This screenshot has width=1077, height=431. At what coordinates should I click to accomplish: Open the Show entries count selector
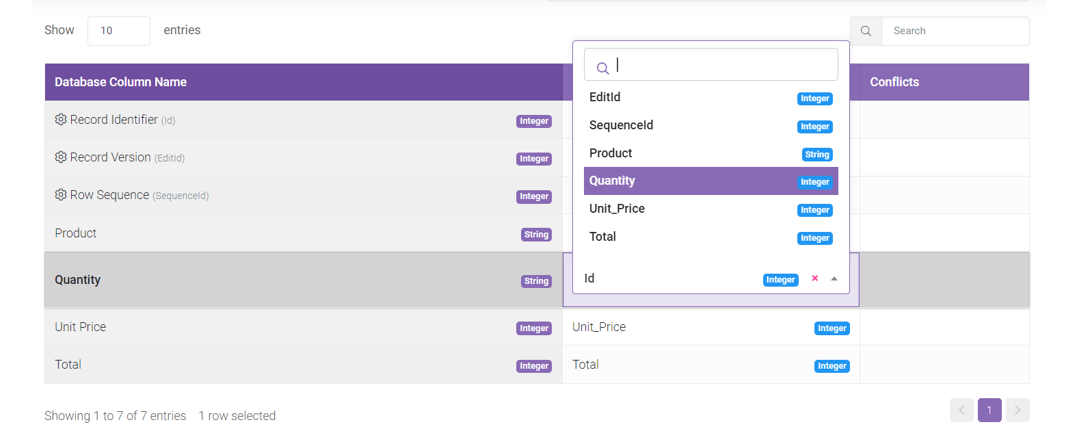[118, 31]
